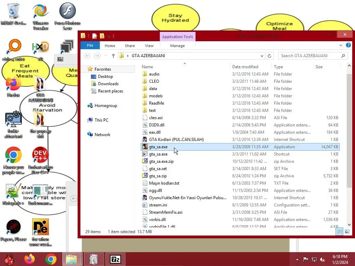Go up one folder level

pyautogui.click(x=113, y=56)
